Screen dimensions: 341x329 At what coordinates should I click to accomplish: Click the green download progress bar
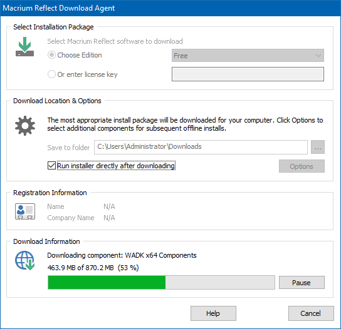tap(161, 283)
